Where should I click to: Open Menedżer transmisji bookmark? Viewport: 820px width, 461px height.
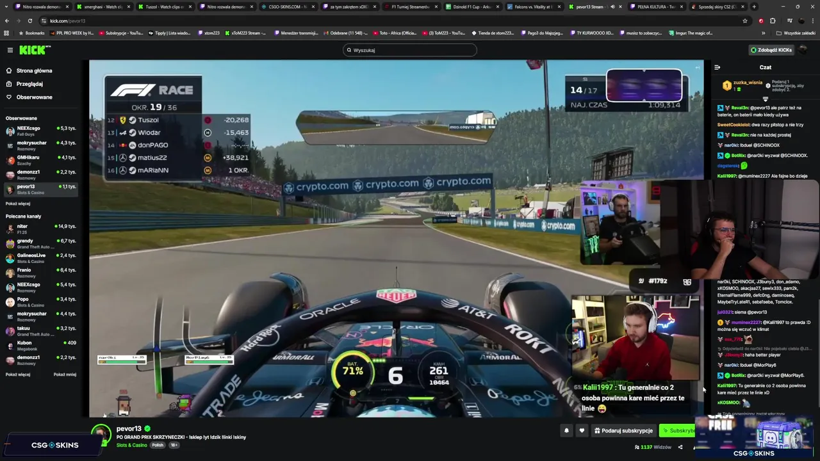pyautogui.click(x=296, y=33)
